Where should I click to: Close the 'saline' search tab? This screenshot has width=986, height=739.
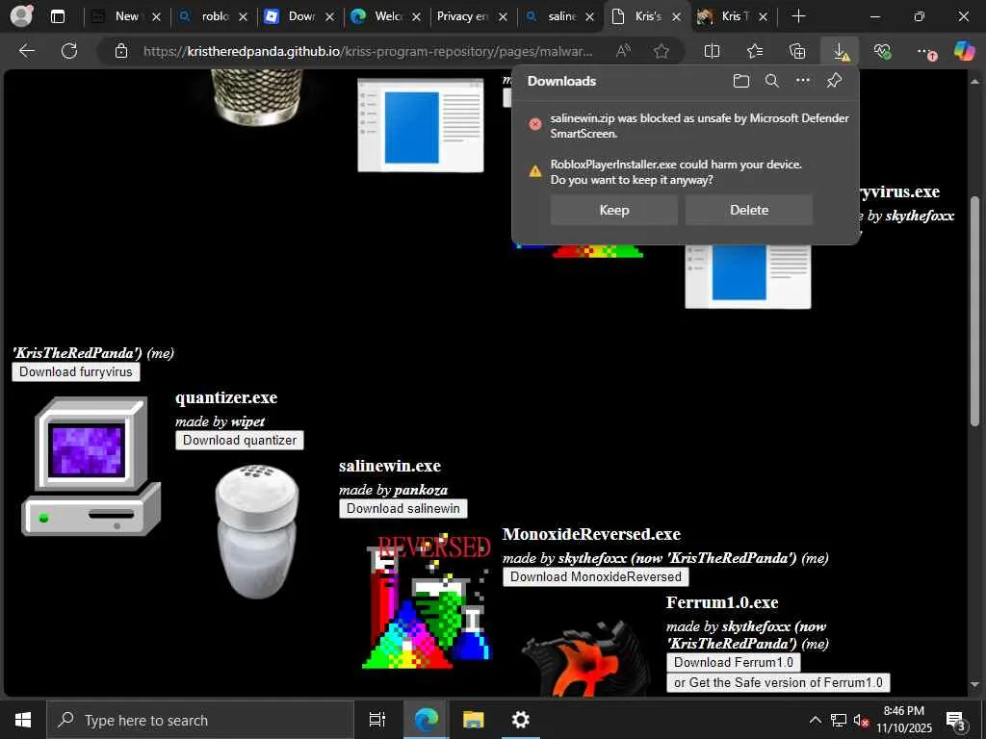[x=589, y=17]
